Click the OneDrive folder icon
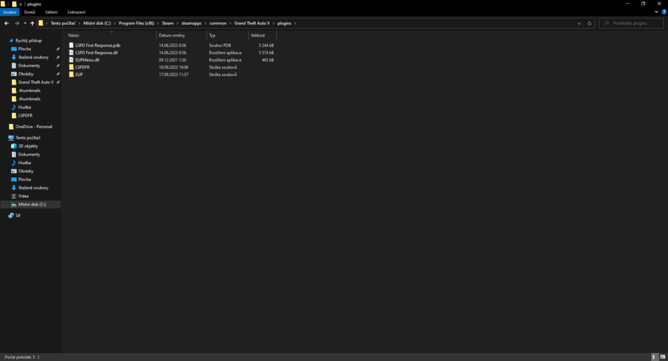 point(11,126)
